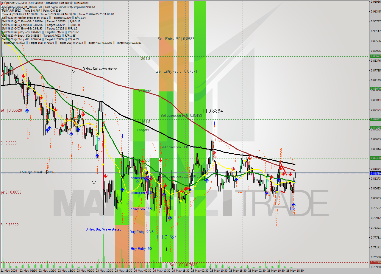The height and width of the screenshot is (274, 381).
Task: Click the green 0.84328 price axis tag
Action: click(375, 127)
